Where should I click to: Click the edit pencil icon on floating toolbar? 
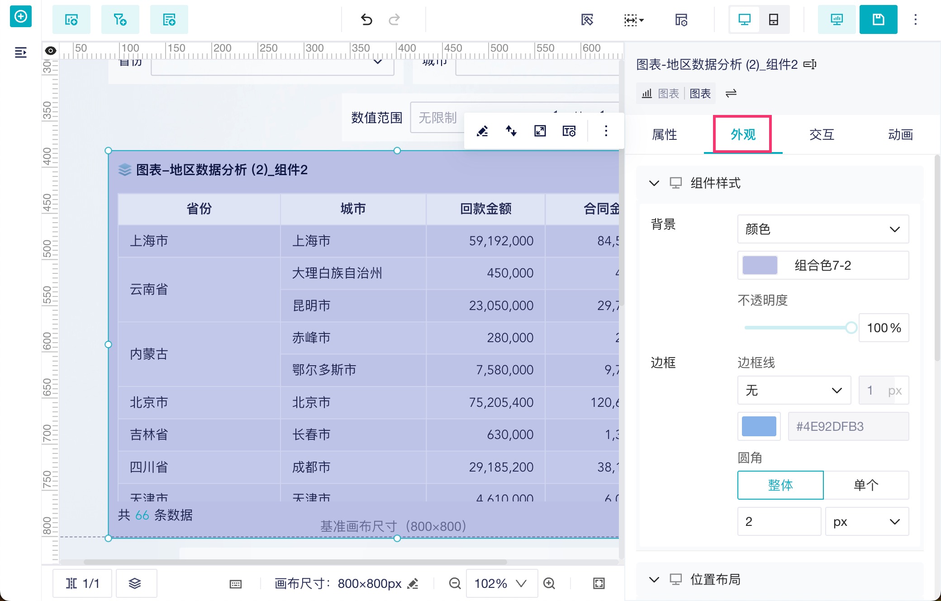482,131
